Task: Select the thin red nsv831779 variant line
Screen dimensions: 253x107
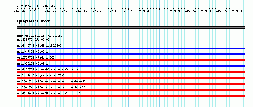Action: click(x=88, y=42)
